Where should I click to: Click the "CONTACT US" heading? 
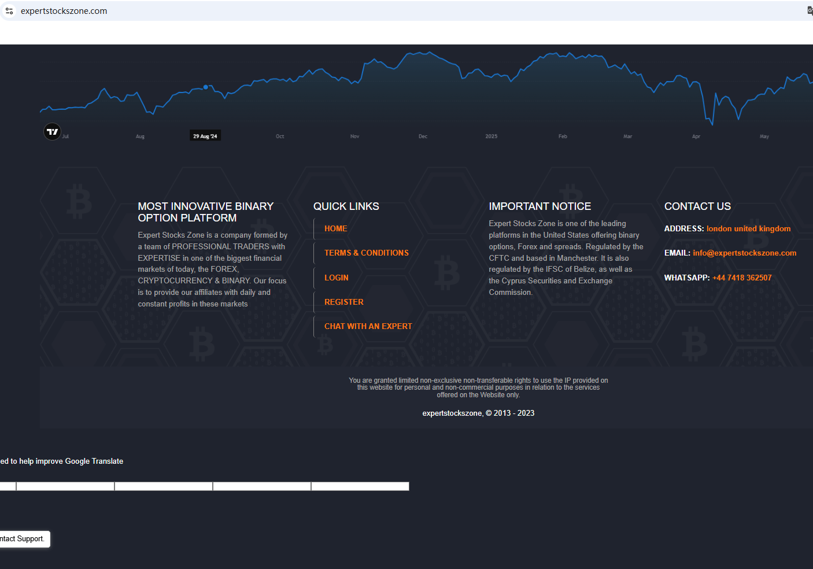[697, 206]
